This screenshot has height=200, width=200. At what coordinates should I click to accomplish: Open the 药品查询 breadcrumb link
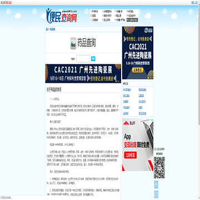click(53, 29)
